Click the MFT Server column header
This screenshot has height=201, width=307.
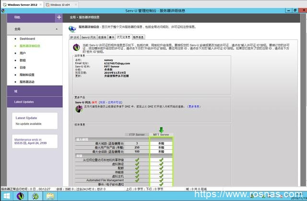pyautogui.click(x=161, y=134)
